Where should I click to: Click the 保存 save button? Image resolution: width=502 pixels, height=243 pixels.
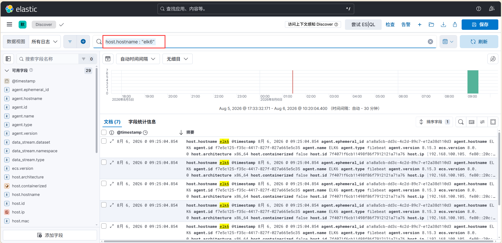pyautogui.click(x=480, y=25)
